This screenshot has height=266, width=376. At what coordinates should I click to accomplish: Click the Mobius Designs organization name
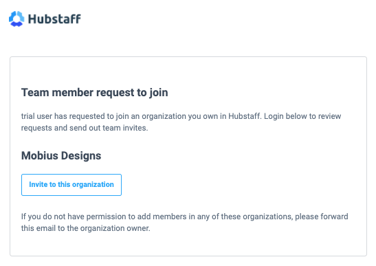[x=61, y=155]
